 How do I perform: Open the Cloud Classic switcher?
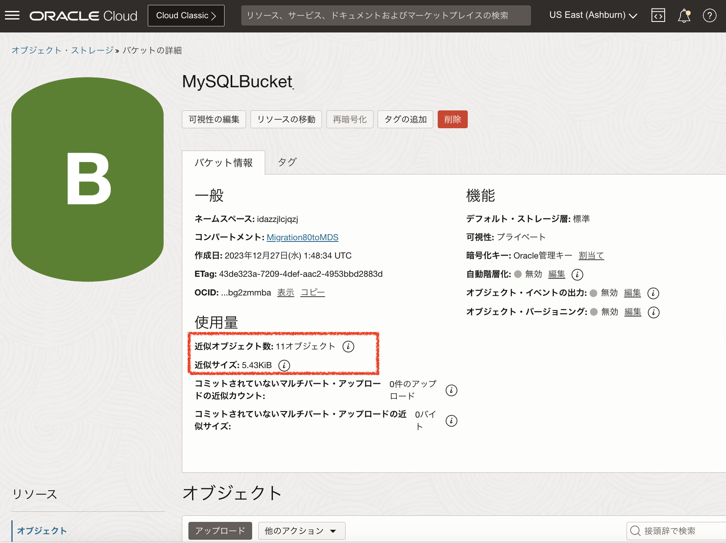click(186, 15)
